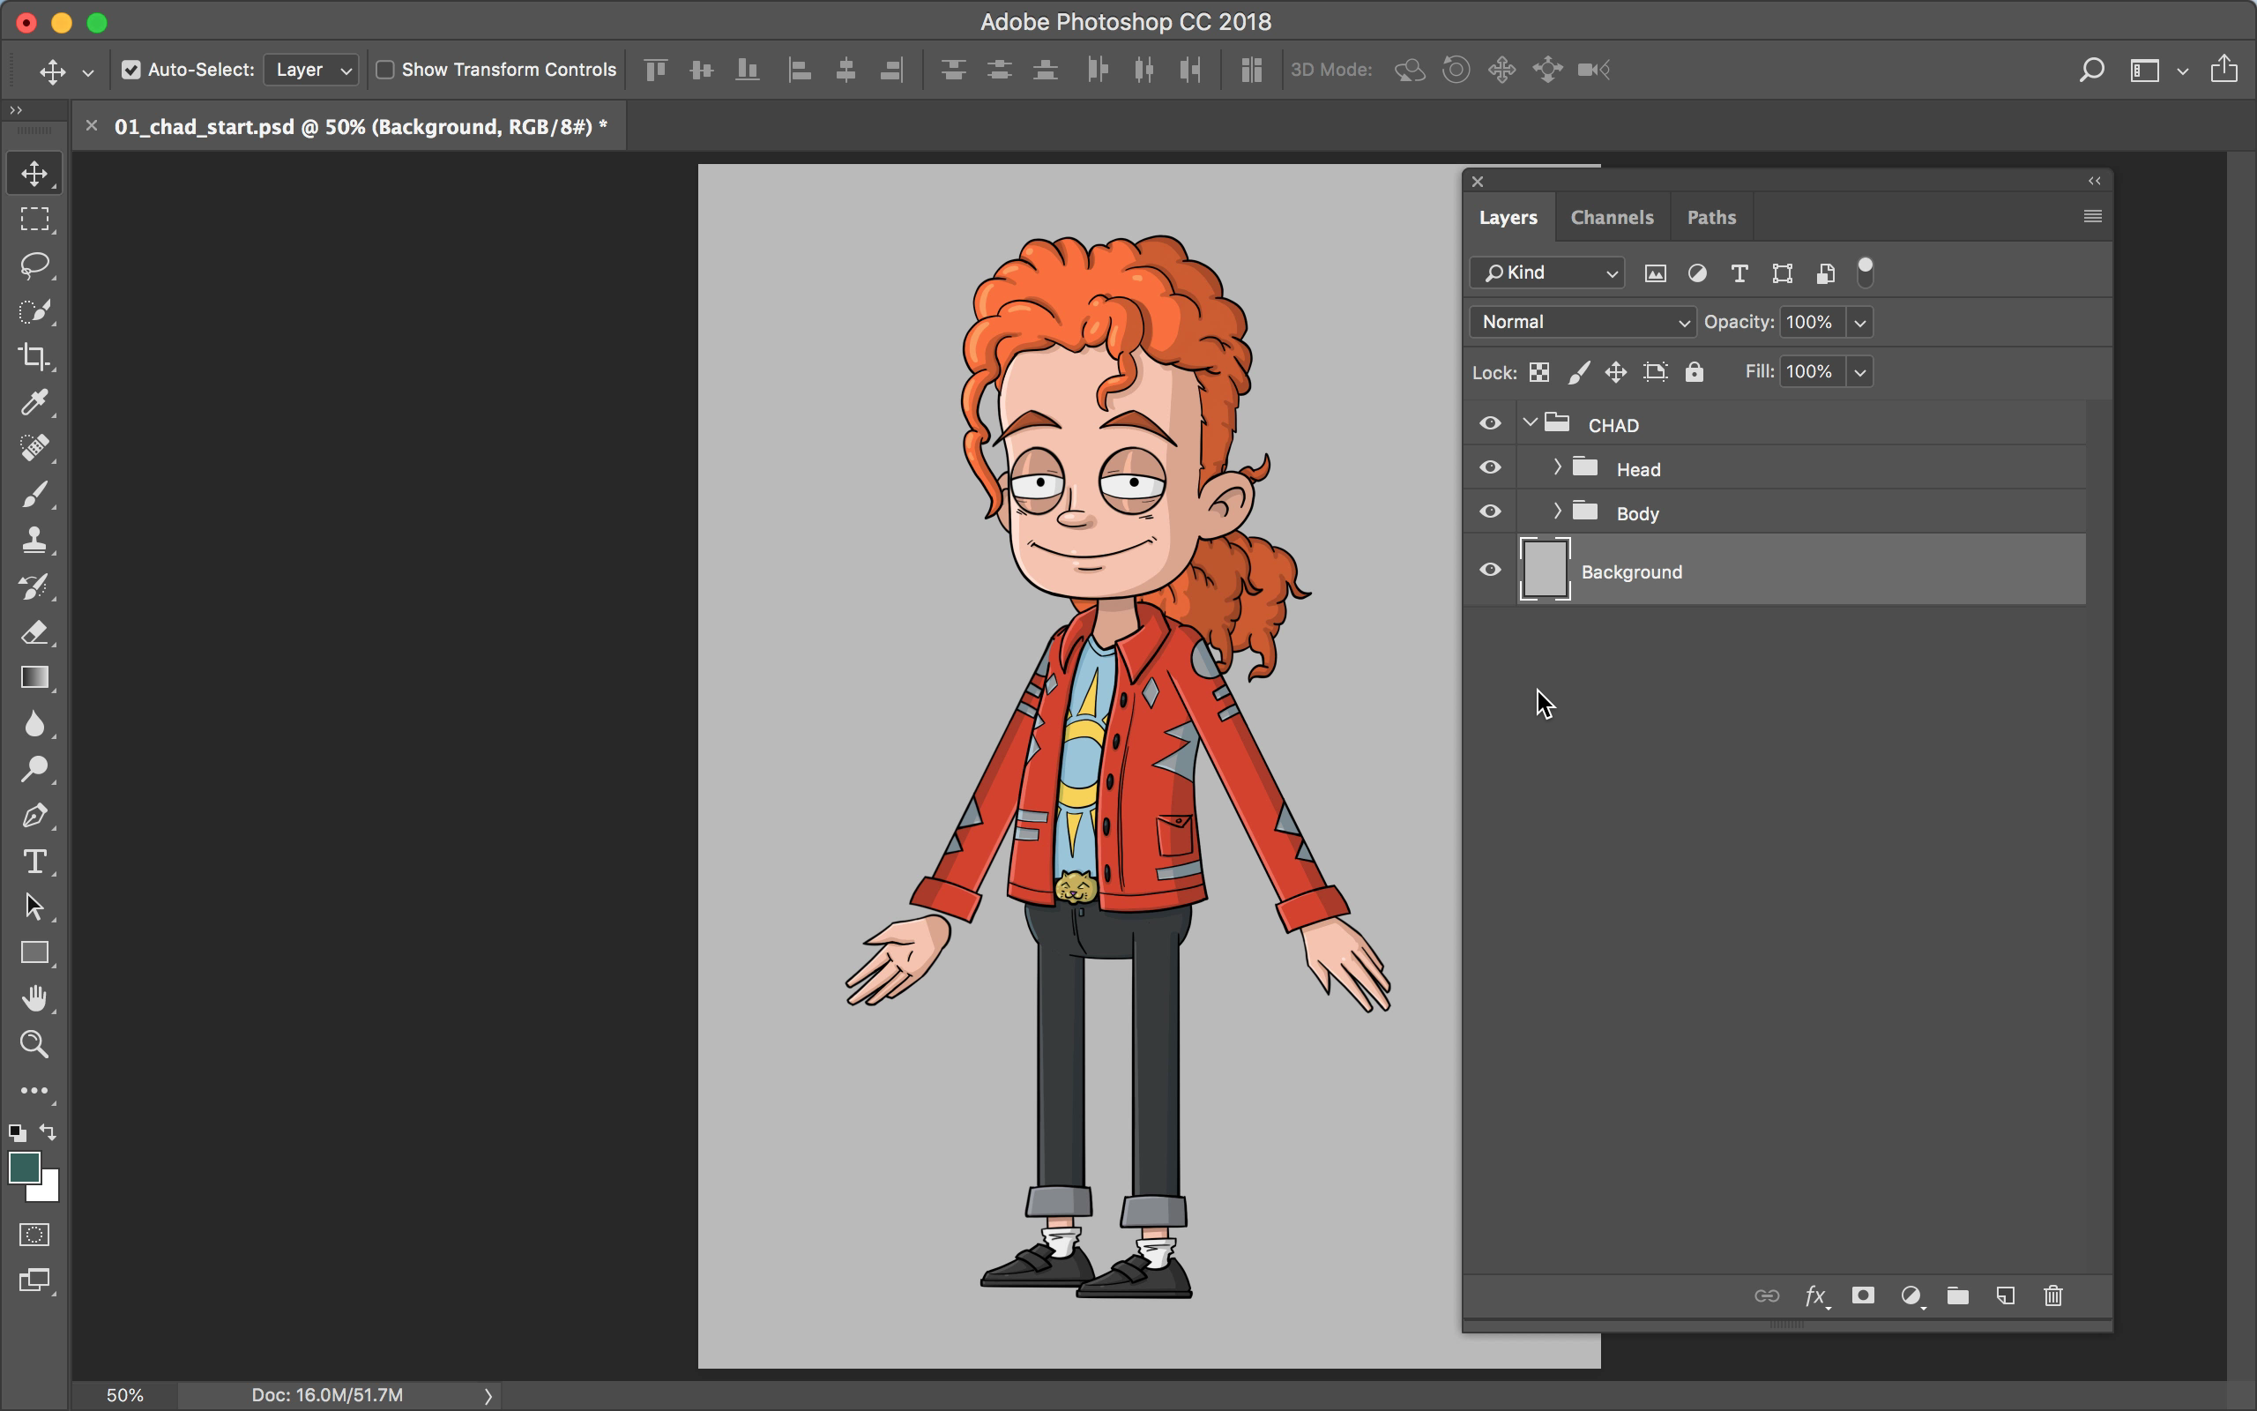Click the Opacity value field
The height and width of the screenshot is (1411, 2257).
coord(1810,322)
